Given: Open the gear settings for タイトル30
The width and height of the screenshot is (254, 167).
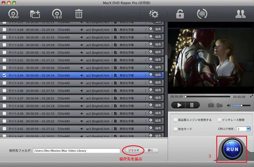Looking at the screenshot, I should coord(151,44).
